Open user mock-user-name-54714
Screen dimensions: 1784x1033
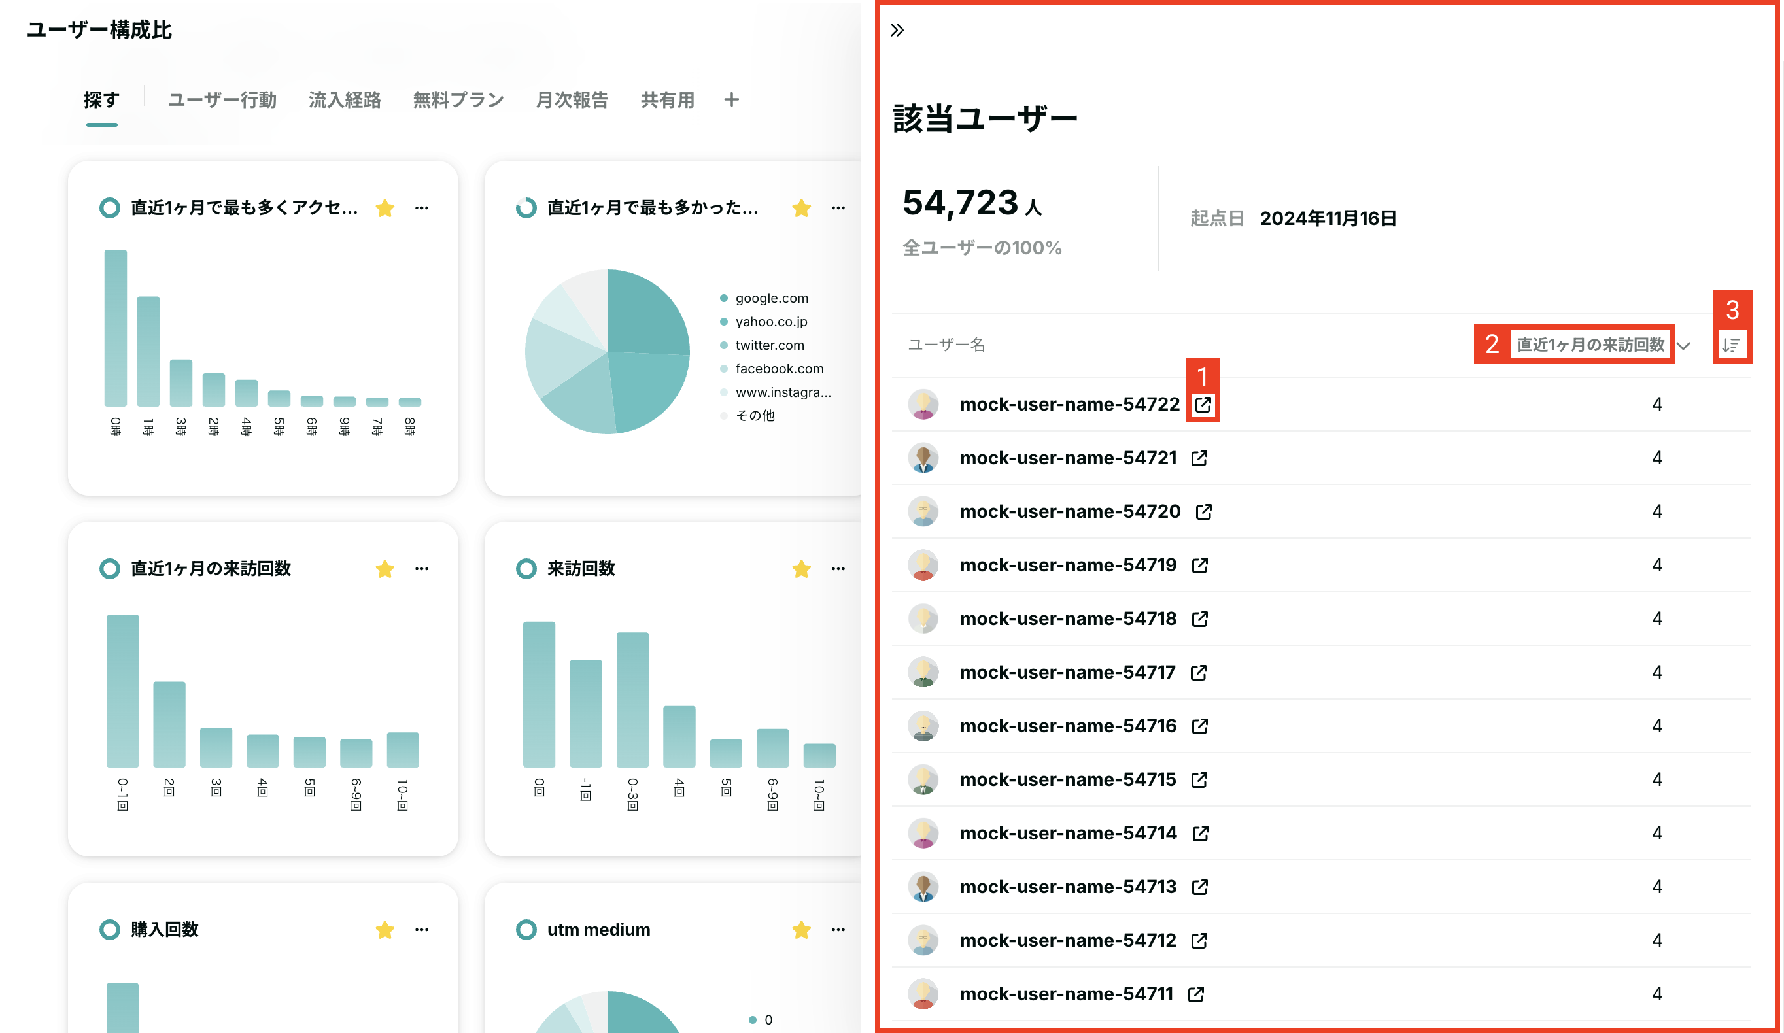[x=1069, y=834]
